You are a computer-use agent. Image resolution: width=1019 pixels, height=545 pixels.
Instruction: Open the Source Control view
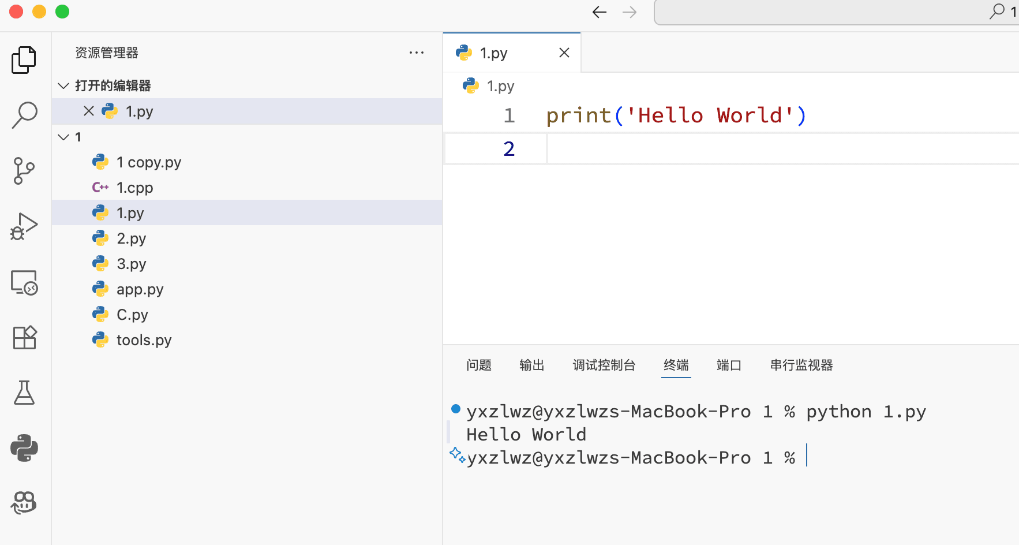(24, 171)
